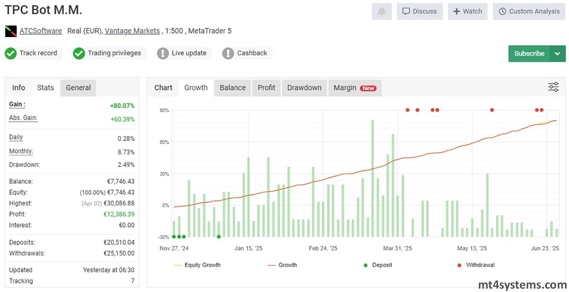
Task: Open the chart settings sliders icon
Action: [553, 87]
